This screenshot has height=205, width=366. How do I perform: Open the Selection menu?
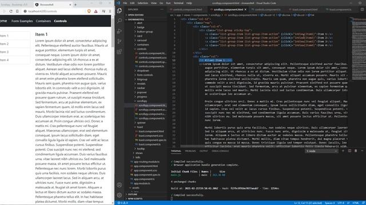[142, 3]
